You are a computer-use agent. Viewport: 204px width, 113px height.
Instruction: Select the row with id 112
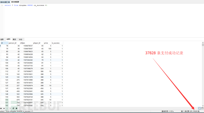[x=32, y=71]
